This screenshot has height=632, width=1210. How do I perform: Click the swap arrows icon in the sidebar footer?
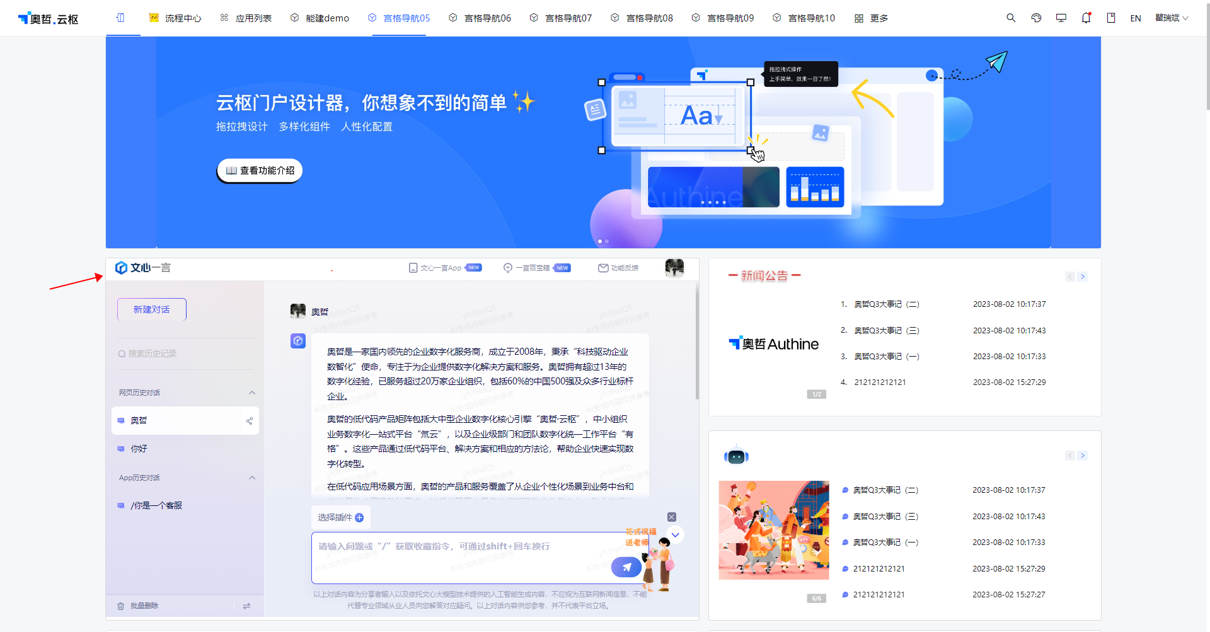pos(246,606)
